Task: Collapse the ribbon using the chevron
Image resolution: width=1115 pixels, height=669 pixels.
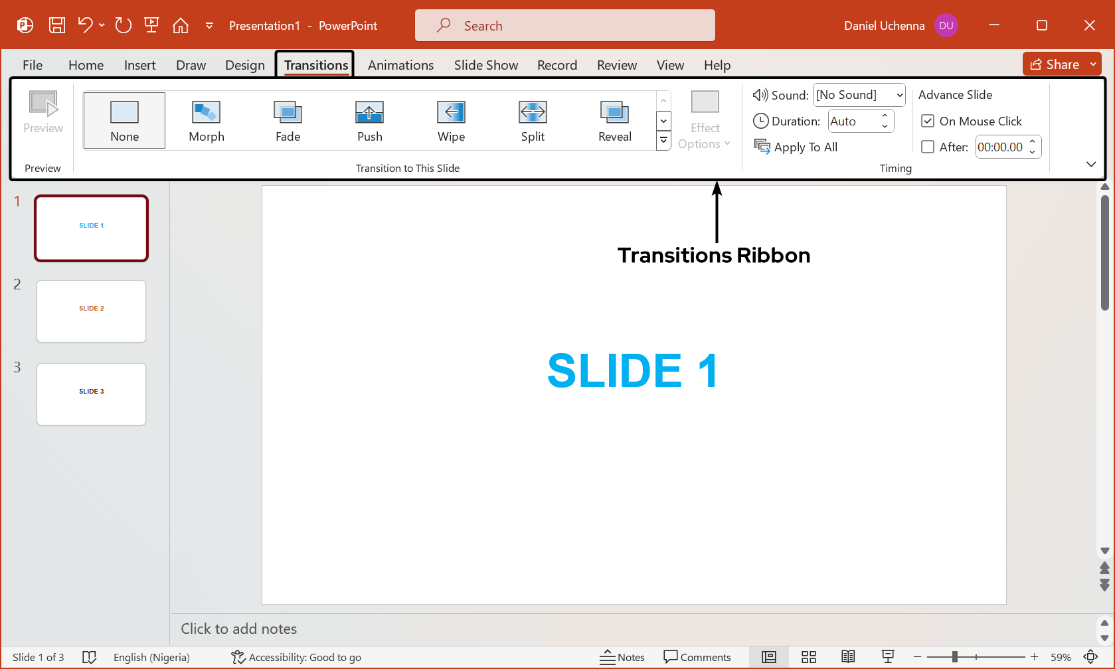Action: 1090,164
